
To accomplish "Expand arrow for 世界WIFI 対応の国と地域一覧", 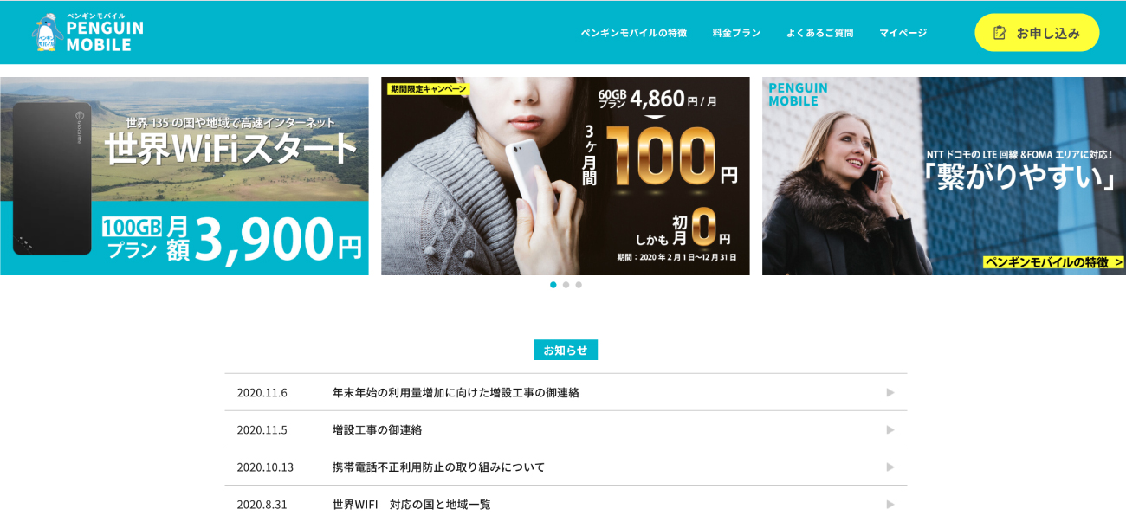I will 890,504.
